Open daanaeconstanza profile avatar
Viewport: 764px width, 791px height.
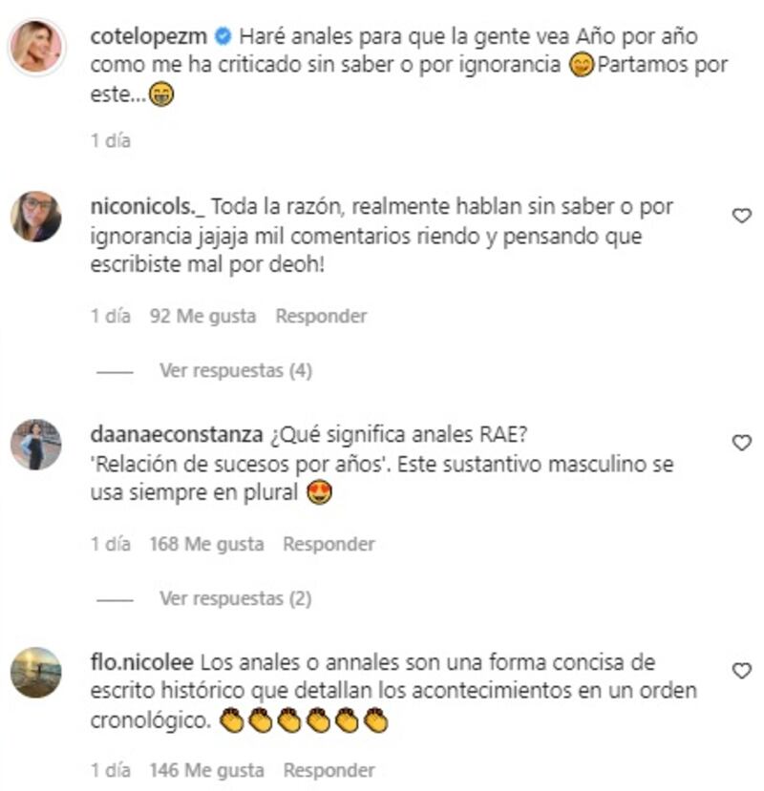pyautogui.click(x=36, y=445)
